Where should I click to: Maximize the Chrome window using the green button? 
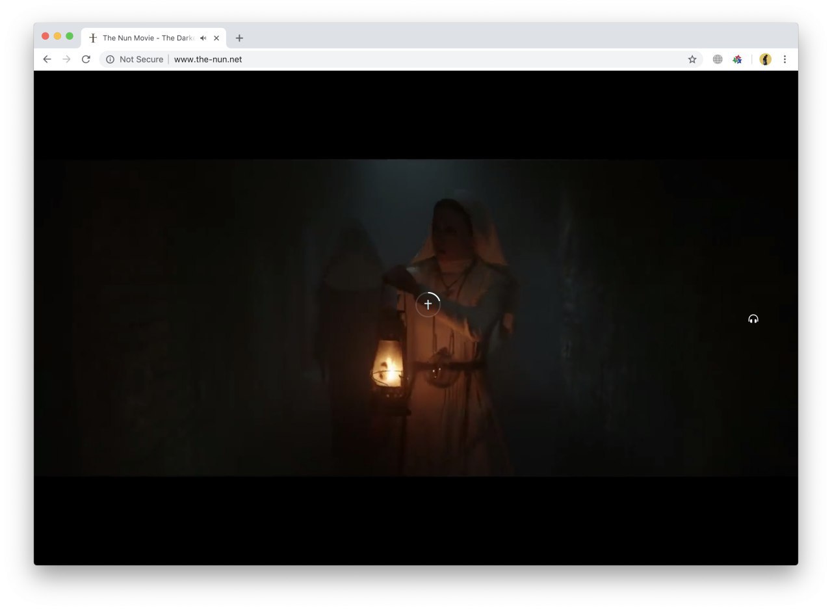click(70, 36)
